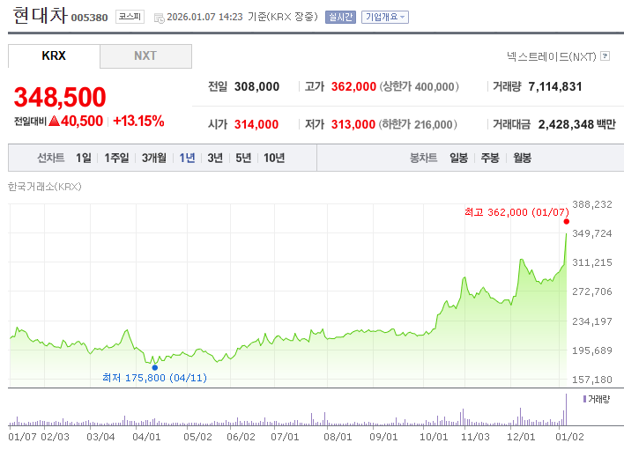Screen dimensions: 624x450
Task: Click the +13.15% change rate
Action: (x=138, y=121)
